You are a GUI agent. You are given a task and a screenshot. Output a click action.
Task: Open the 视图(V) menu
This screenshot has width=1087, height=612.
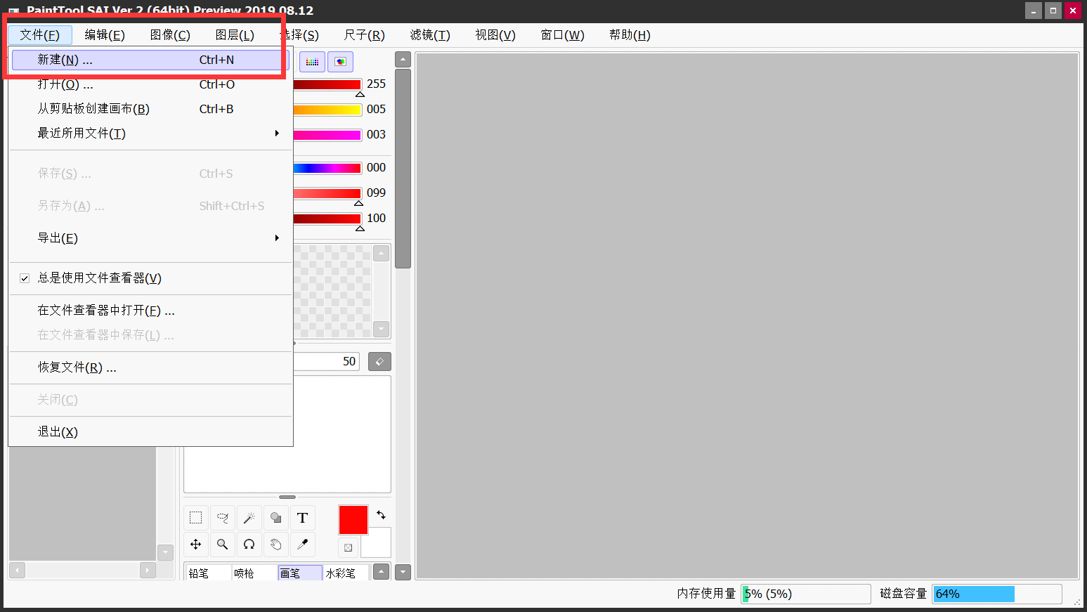click(x=495, y=35)
